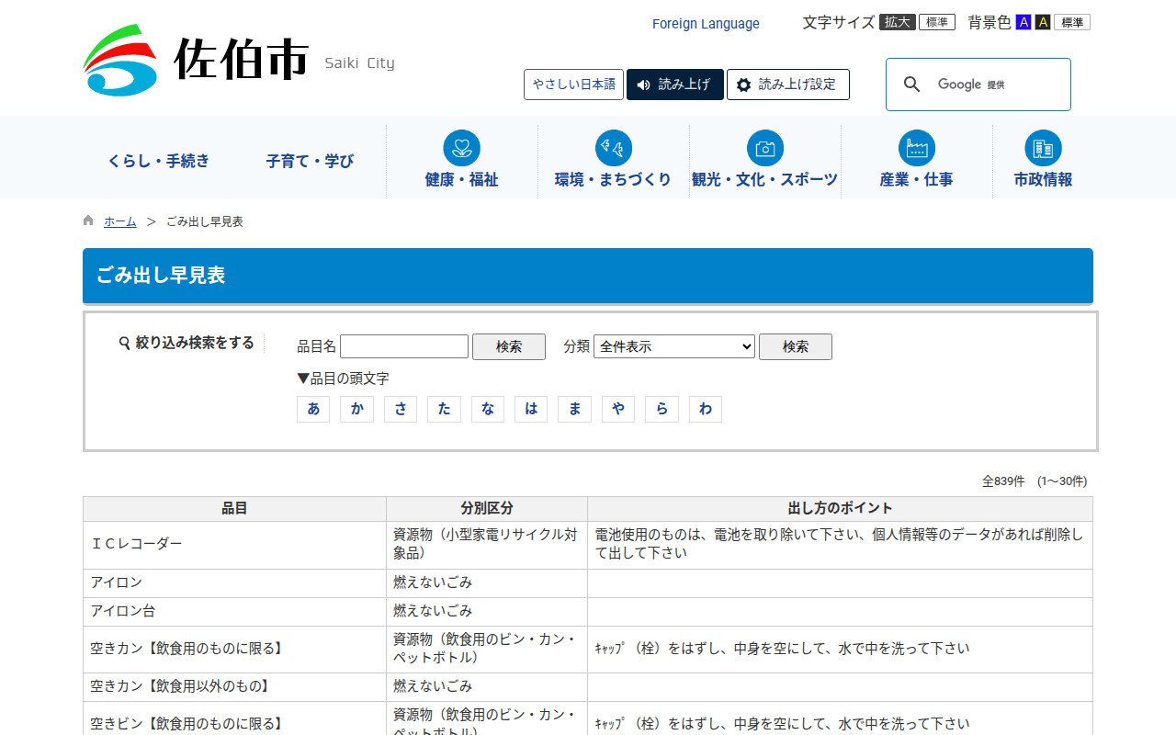Click the home icon in breadcrumb
Screen dimensions: 1176x735
click(88, 220)
